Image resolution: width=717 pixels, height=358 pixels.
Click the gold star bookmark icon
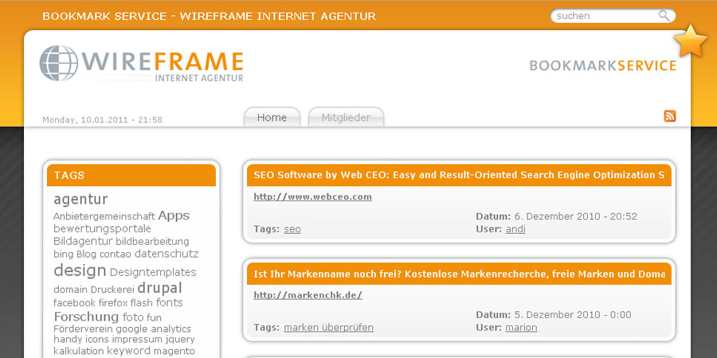tap(691, 41)
